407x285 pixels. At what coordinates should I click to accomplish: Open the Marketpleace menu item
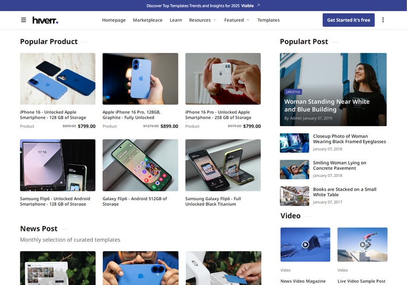(x=148, y=20)
